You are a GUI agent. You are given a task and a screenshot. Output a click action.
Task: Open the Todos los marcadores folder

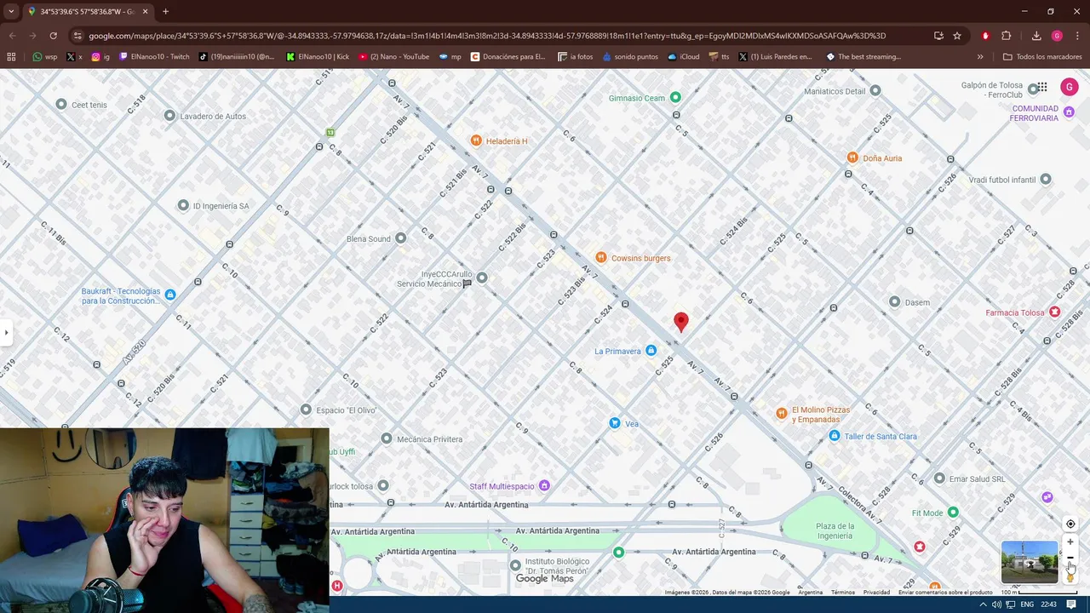pyautogui.click(x=1042, y=57)
